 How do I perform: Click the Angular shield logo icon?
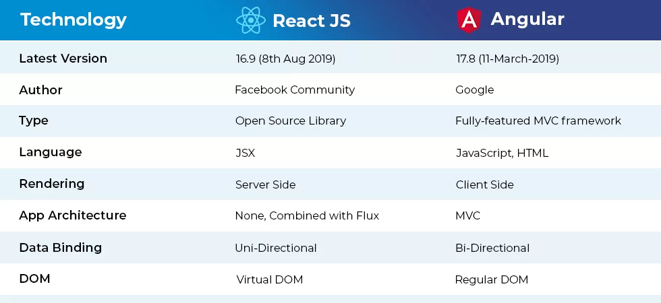click(x=469, y=20)
